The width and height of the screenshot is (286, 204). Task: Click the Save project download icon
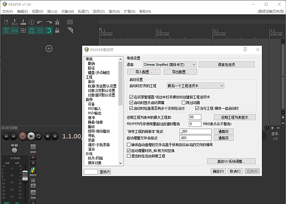coord(23,22)
